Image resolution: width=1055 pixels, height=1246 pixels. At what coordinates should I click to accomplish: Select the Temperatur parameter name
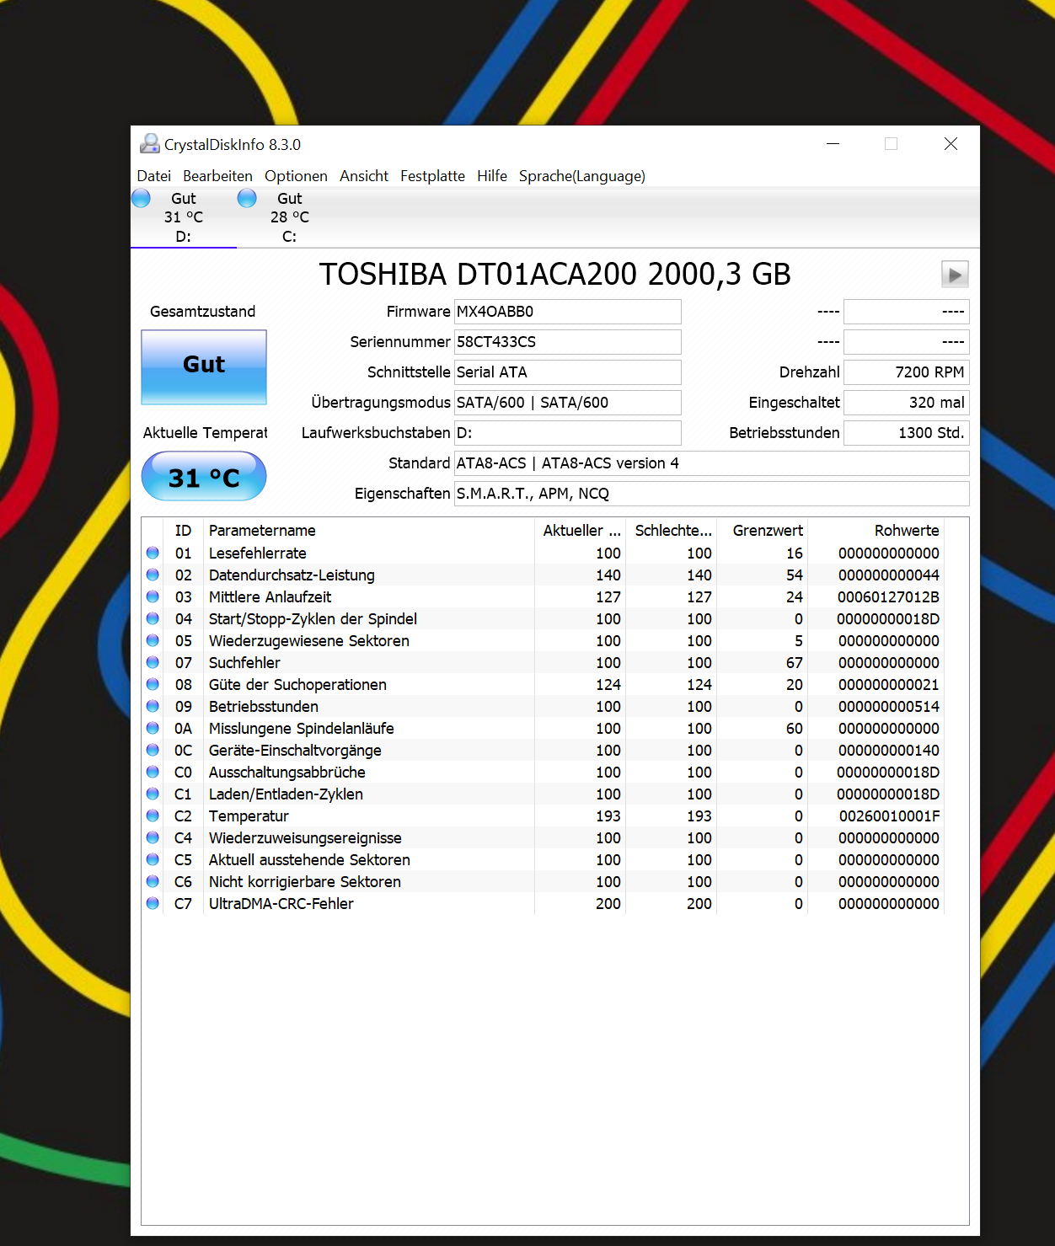click(249, 816)
